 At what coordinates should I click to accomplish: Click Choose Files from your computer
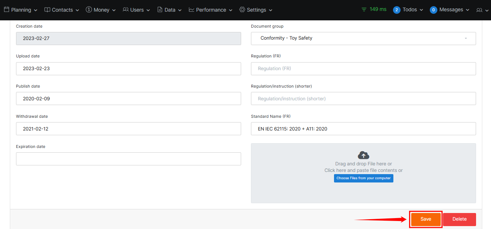(x=364, y=178)
